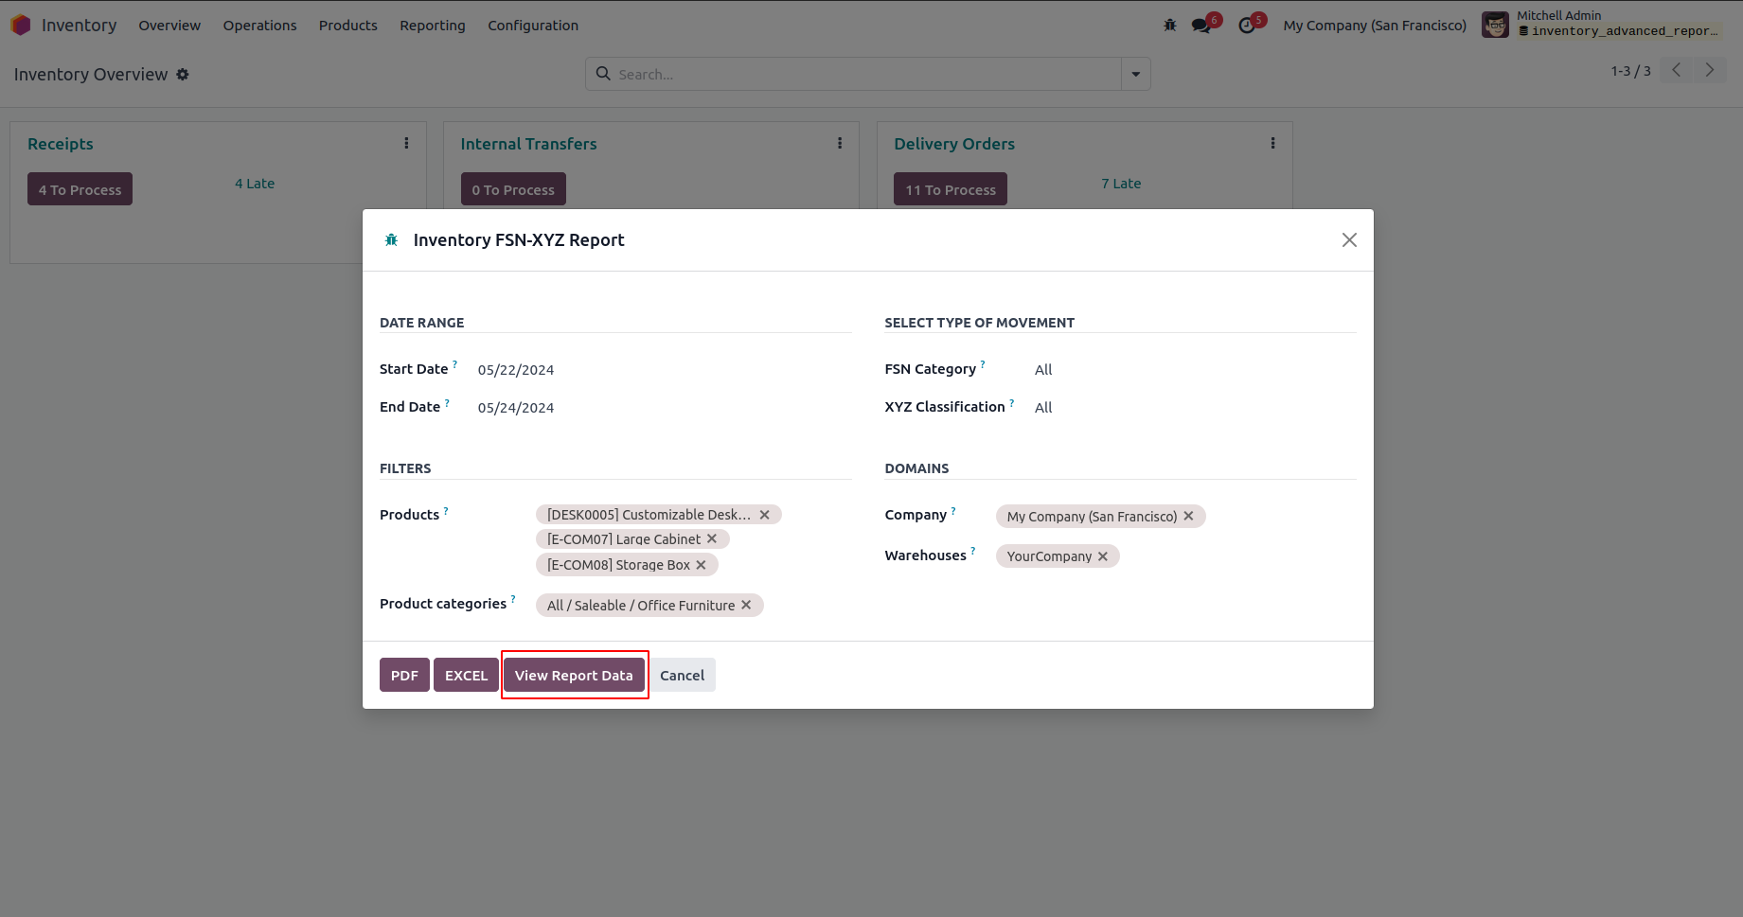This screenshot has width=1743, height=917.
Task: Open the Overview menu
Action: point(169,26)
